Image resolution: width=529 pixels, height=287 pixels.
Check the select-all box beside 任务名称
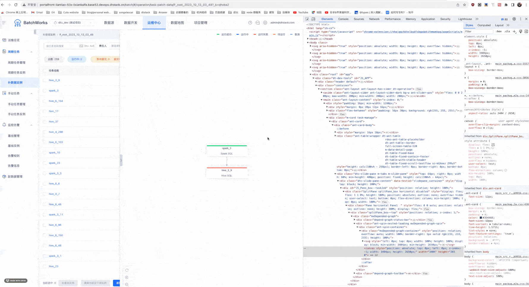45,71
